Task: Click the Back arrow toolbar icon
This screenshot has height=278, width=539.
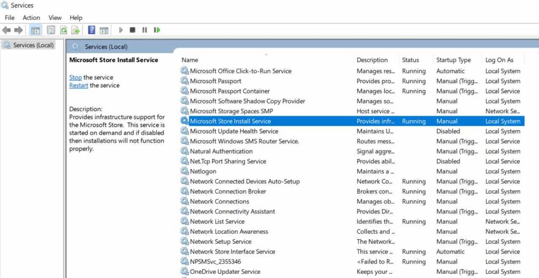Action: 6,31
